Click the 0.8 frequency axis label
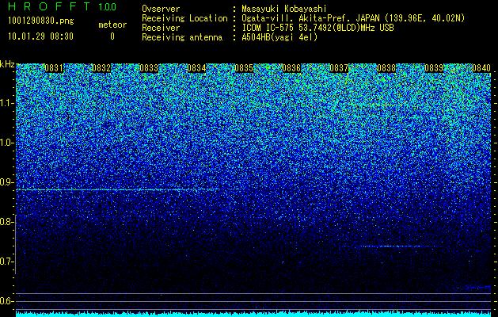This screenshot has height=317, width=498. pyautogui.click(x=7, y=222)
